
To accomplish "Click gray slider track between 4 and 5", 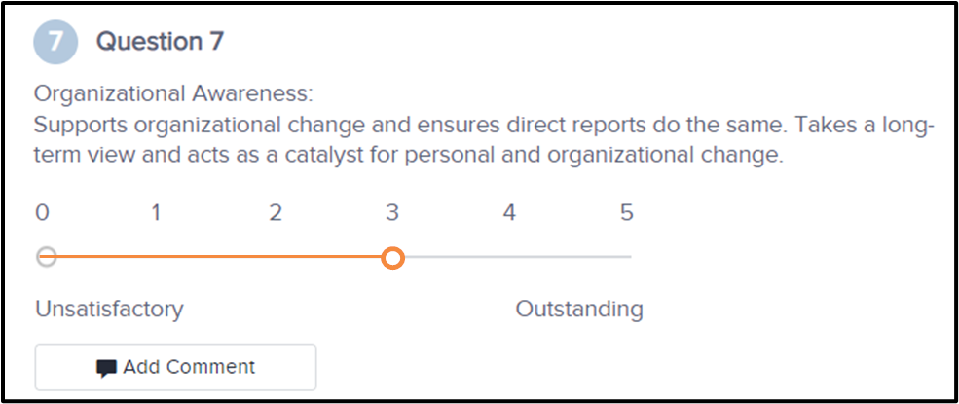I will click(568, 257).
